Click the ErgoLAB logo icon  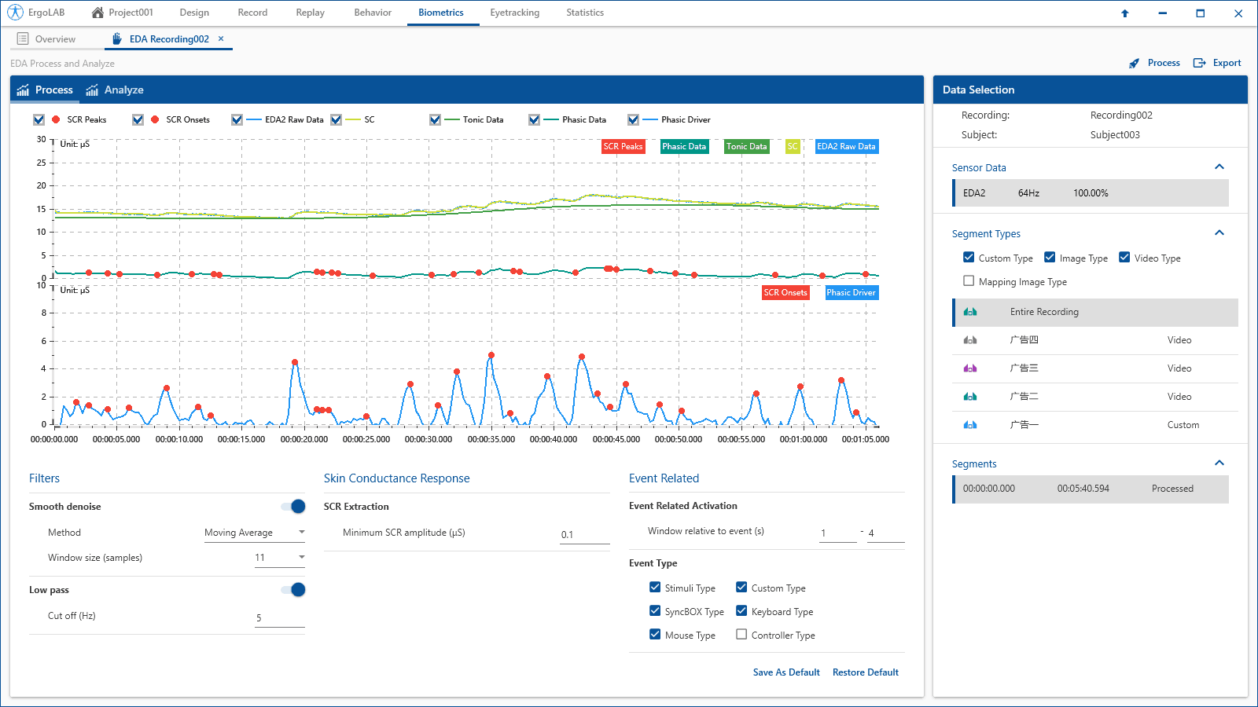click(x=15, y=13)
